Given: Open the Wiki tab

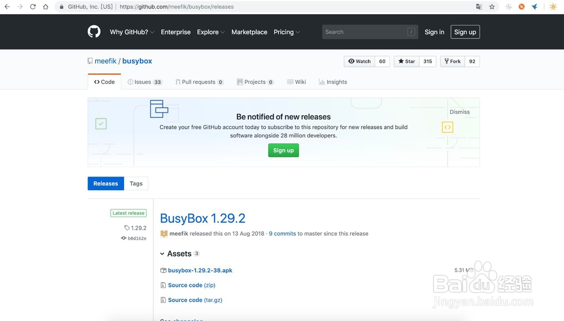Looking at the screenshot, I should 297,82.
